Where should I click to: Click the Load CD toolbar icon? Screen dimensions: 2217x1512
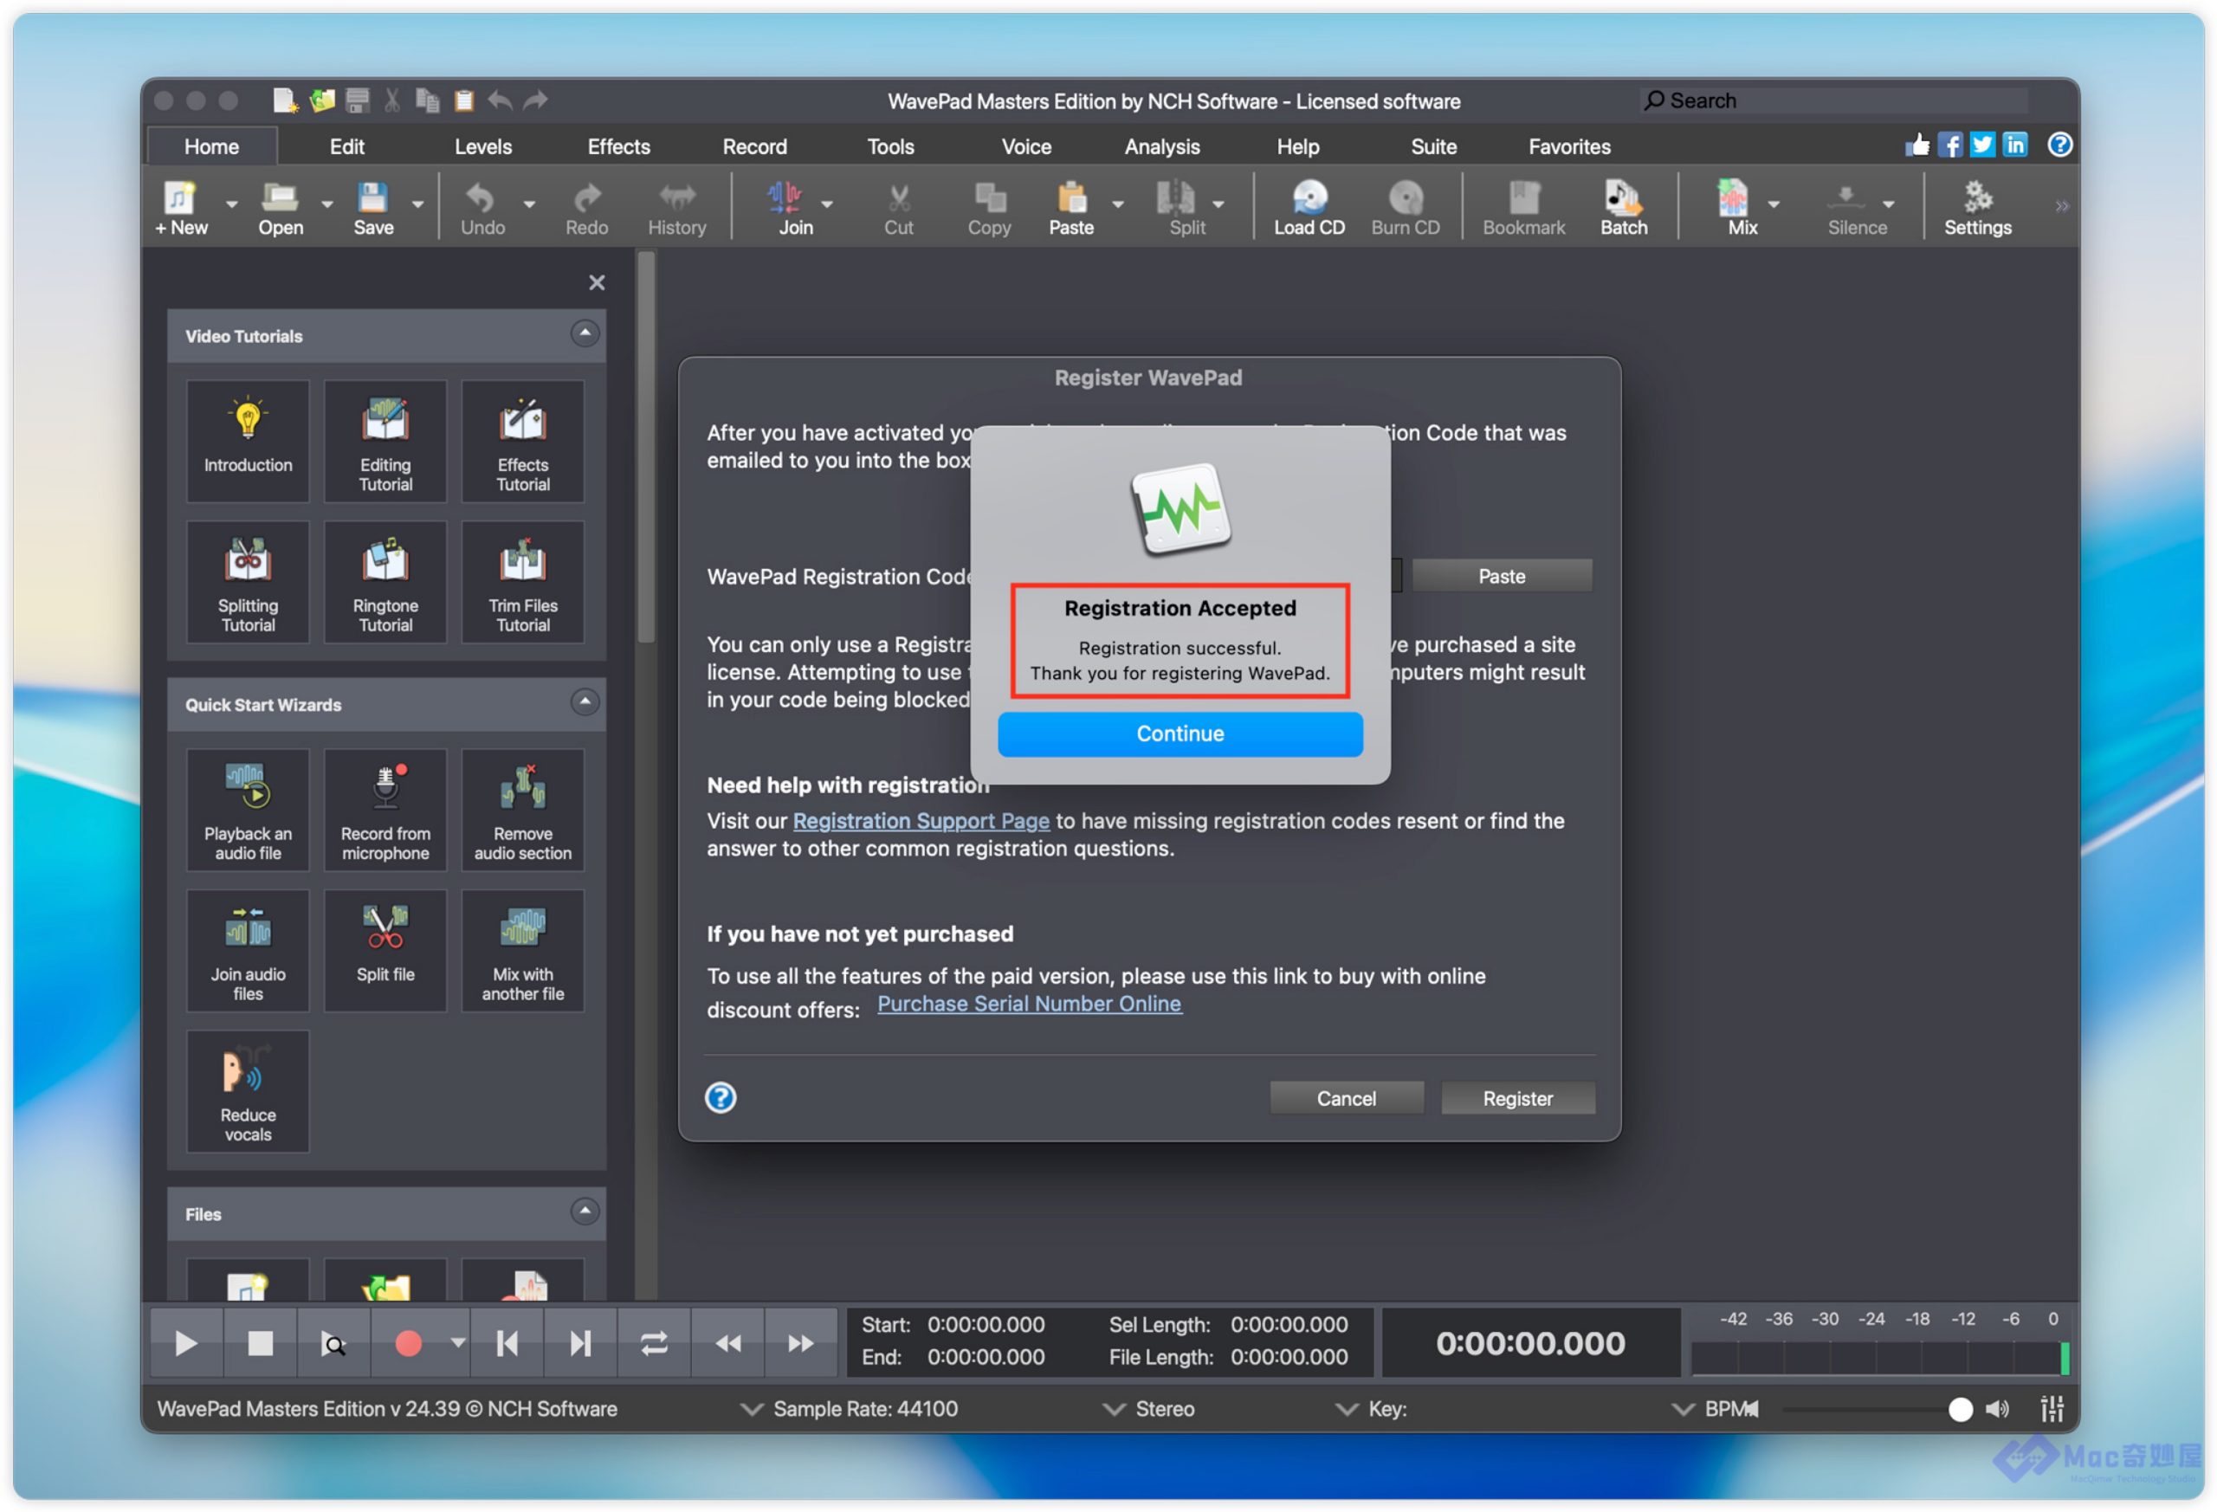[1309, 208]
